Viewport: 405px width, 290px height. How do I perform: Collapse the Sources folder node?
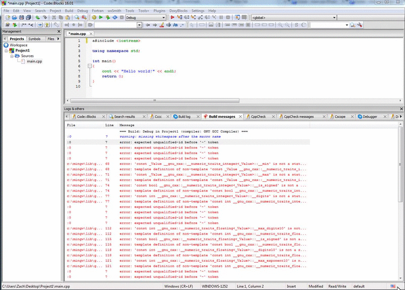pos(12,56)
